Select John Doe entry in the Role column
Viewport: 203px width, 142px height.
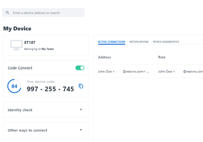(x=180, y=71)
